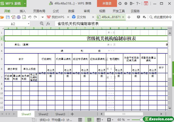The height and width of the screenshot is (122, 174).
Task: Open the WPS 表格 application menu dropdown
Action: [25, 3]
